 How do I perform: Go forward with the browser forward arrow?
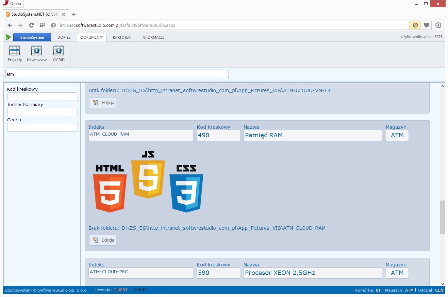click(x=20, y=25)
